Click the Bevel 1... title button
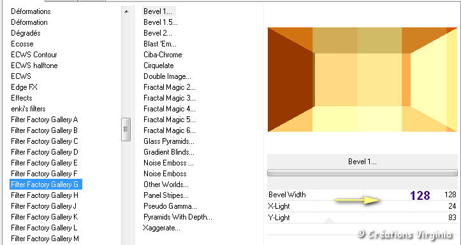 (362, 162)
